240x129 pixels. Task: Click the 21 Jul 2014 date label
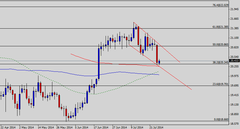point(157,127)
